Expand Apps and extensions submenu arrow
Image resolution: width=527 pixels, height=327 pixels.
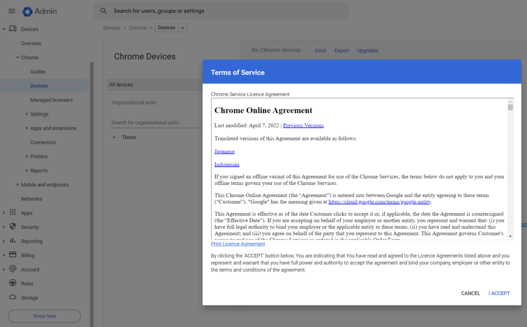point(27,128)
